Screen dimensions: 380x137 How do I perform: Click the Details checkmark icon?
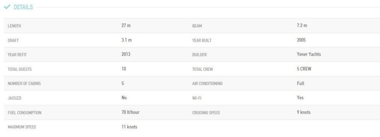(x=7, y=7)
